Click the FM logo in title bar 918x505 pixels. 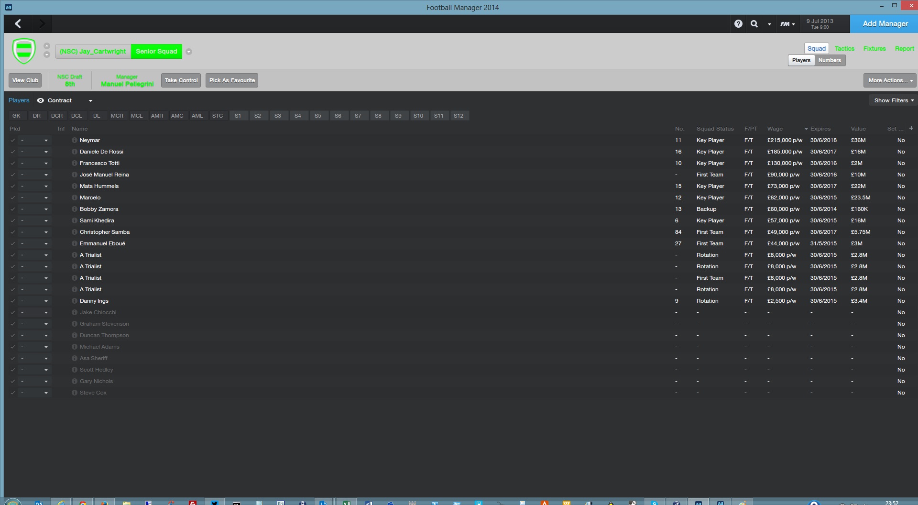[x=8, y=7]
